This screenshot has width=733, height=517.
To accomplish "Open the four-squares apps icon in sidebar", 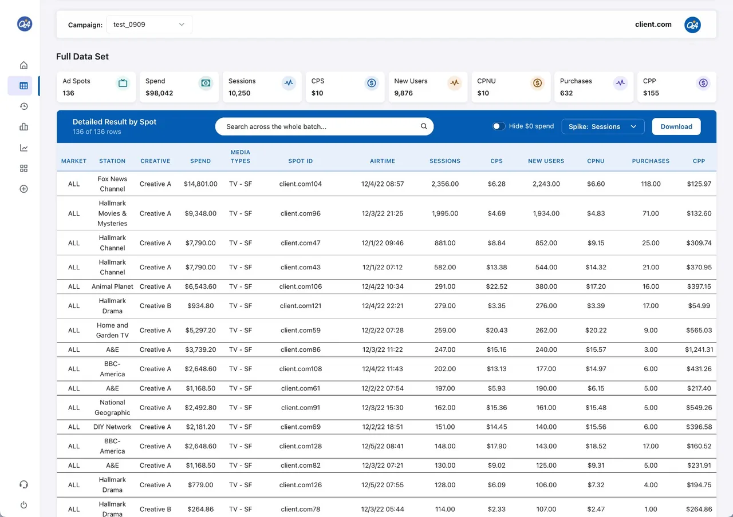I will (23, 168).
